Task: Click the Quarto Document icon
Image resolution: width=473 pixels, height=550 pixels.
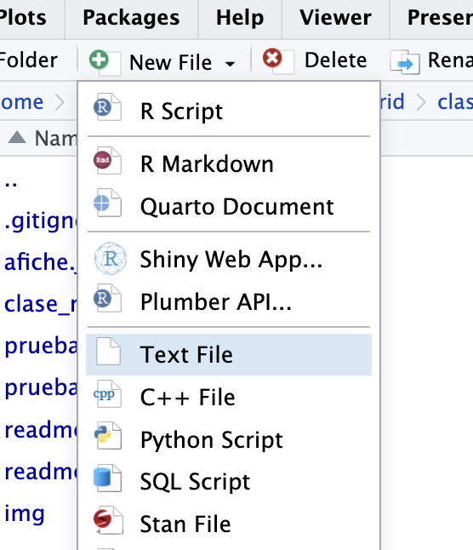Action: [x=107, y=203]
